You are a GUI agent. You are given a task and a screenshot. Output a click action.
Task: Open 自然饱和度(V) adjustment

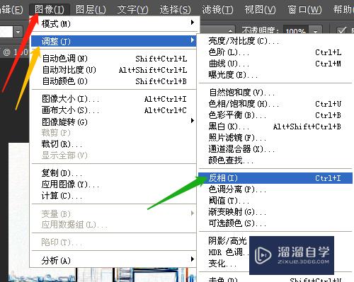click(x=275, y=93)
